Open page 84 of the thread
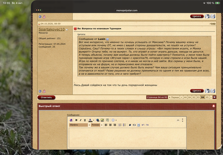 pos(190,97)
